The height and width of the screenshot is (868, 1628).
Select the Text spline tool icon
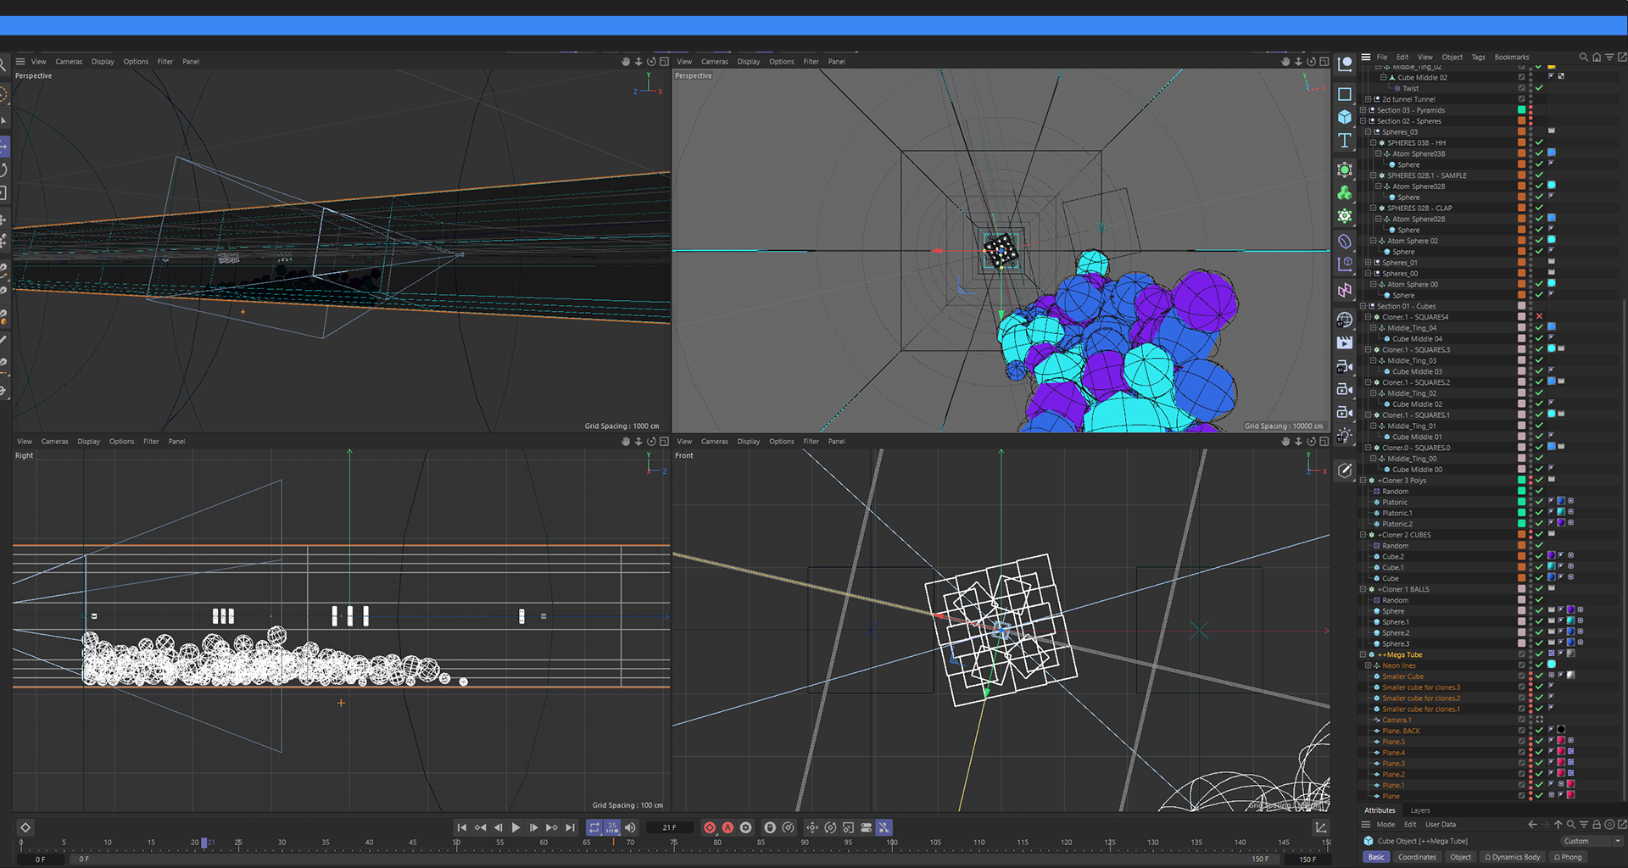[1345, 140]
